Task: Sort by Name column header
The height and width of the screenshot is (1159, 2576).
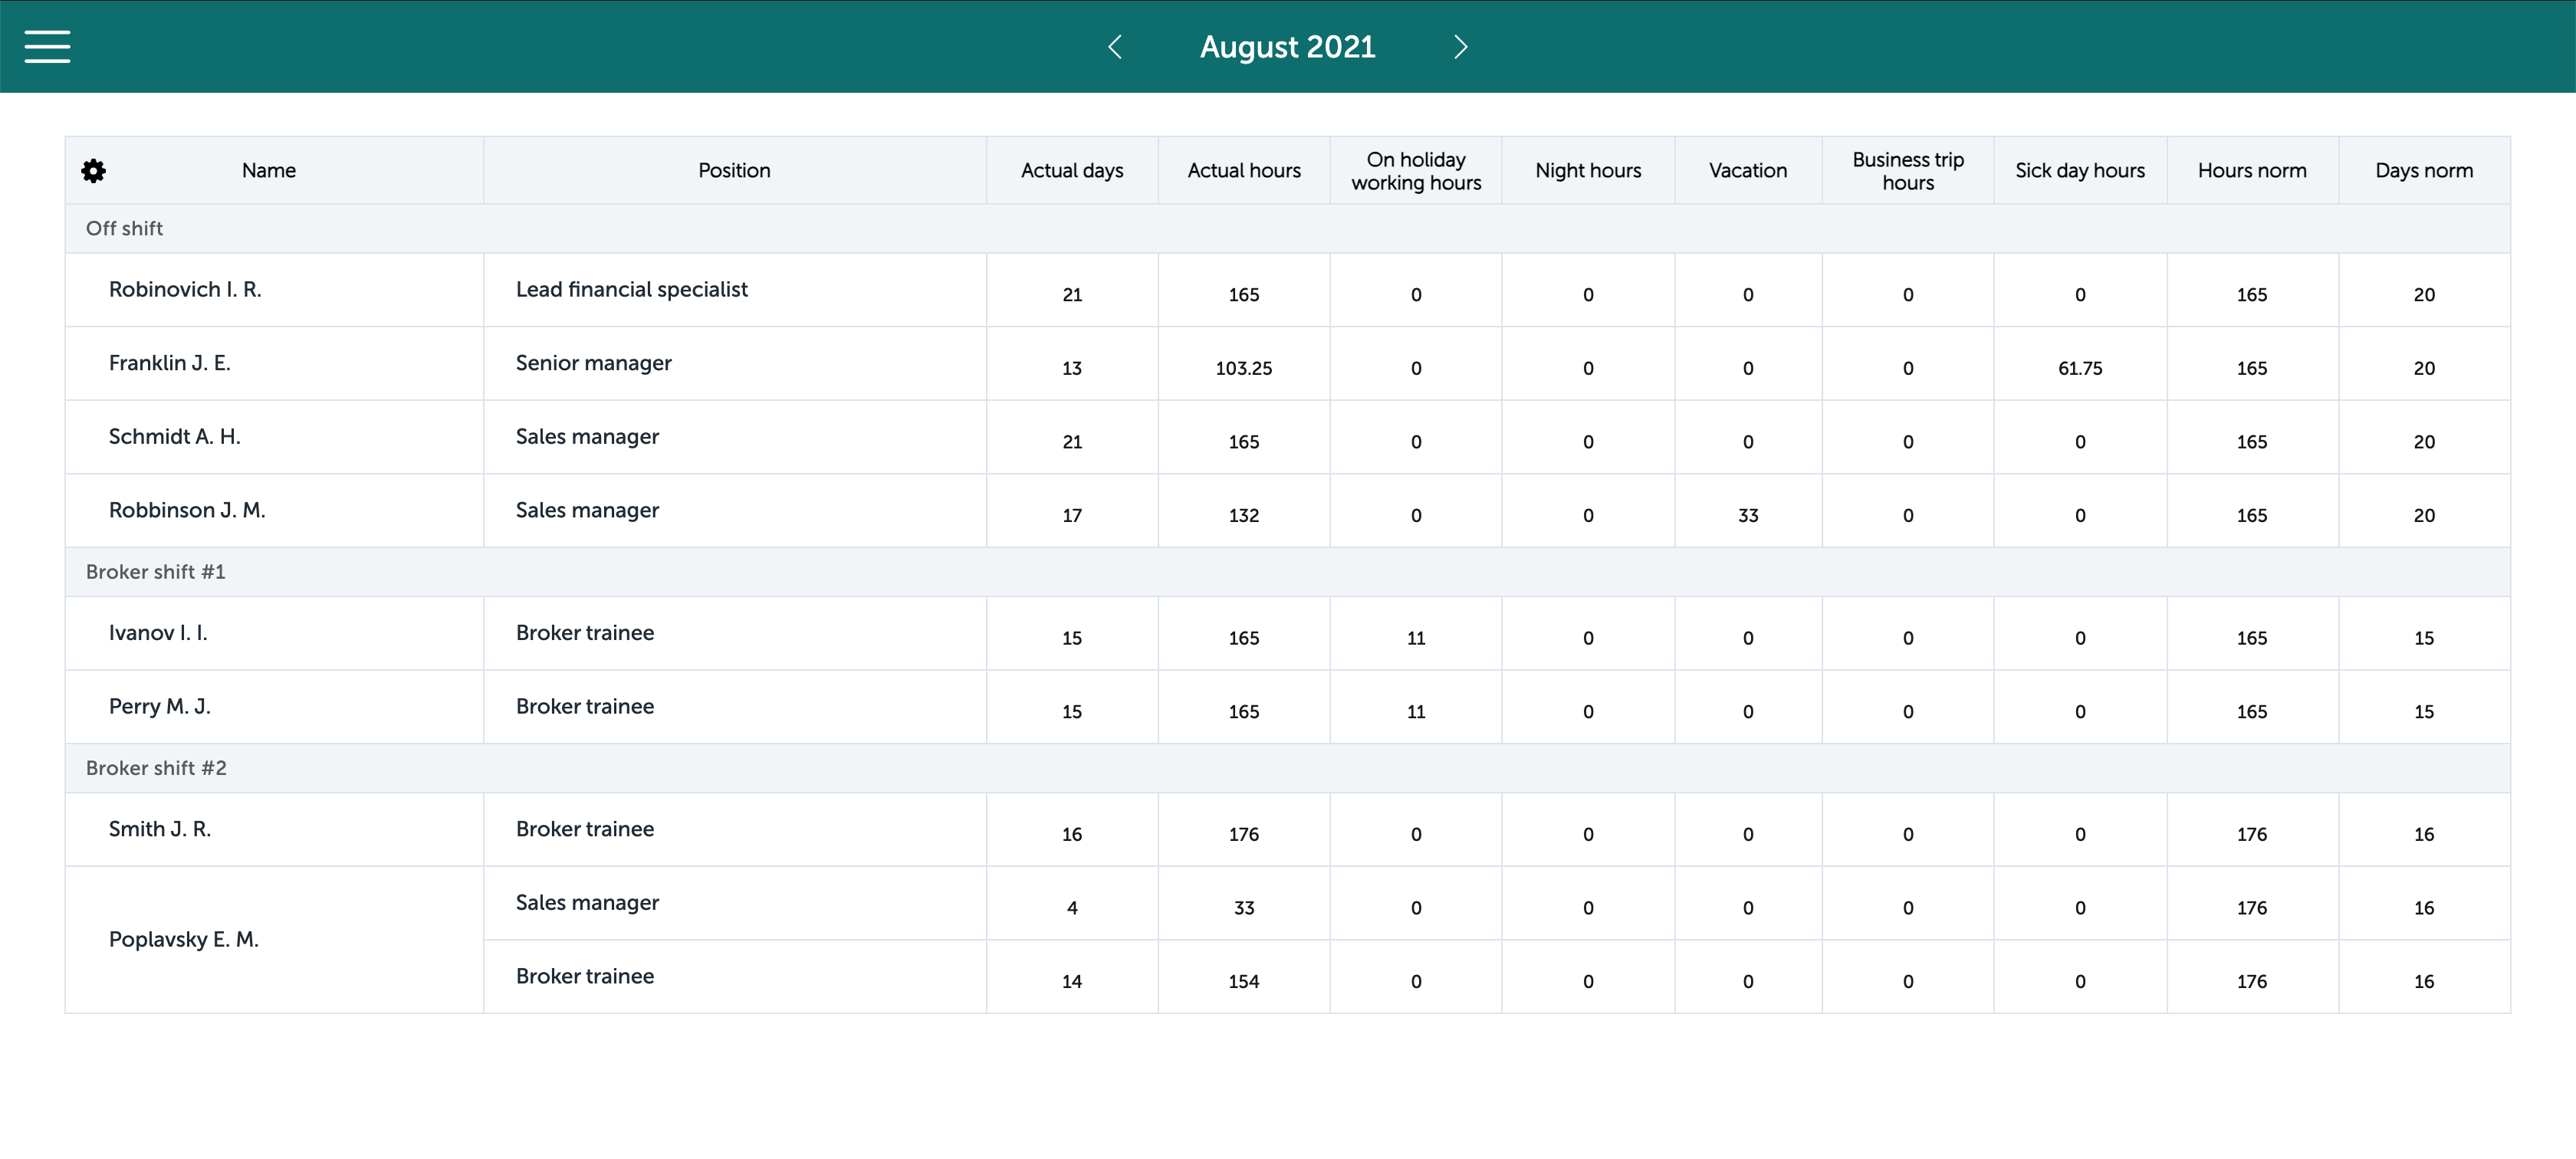Action: [x=268, y=171]
